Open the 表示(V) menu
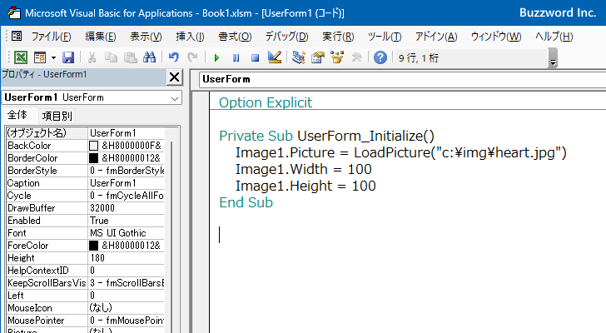 pos(146,37)
